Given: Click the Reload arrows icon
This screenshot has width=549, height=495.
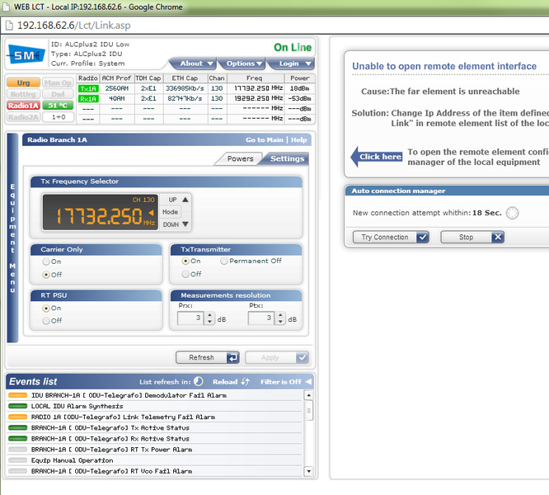Looking at the screenshot, I should pos(246,381).
